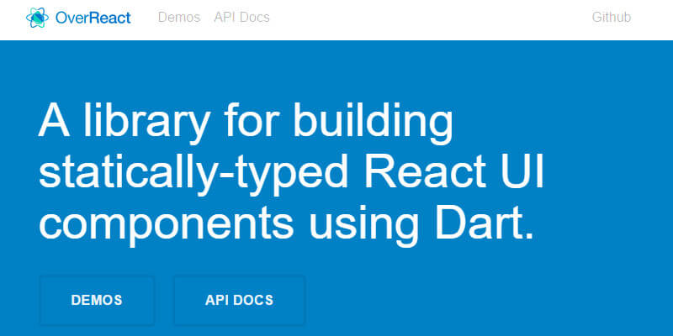Screen dimensions: 673x336
Task: Click the OverReact brand name text
Action: point(93,17)
